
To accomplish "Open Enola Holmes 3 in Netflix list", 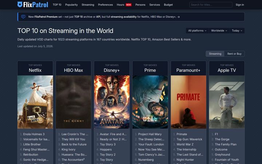I will (34, 134).
